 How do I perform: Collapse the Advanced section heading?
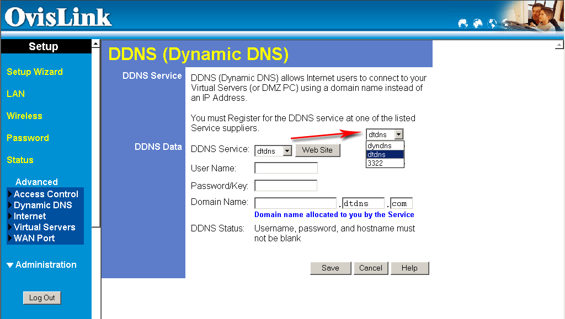pos(36,182)
